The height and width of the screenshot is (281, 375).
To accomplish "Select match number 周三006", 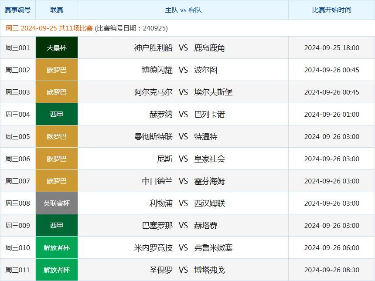I will point(18,159).
